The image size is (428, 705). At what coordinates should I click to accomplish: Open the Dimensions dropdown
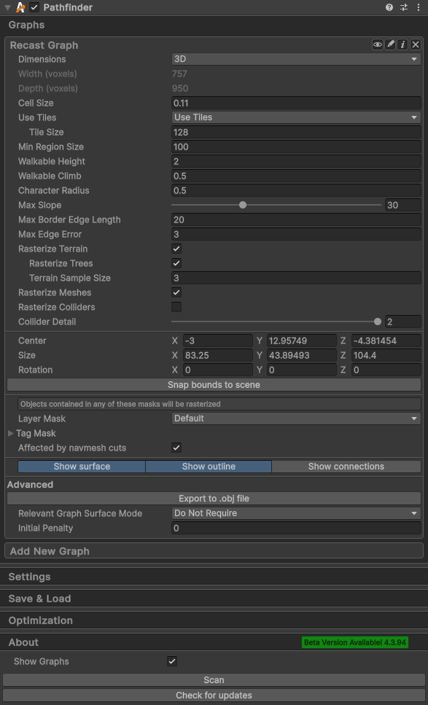(296, 59)
